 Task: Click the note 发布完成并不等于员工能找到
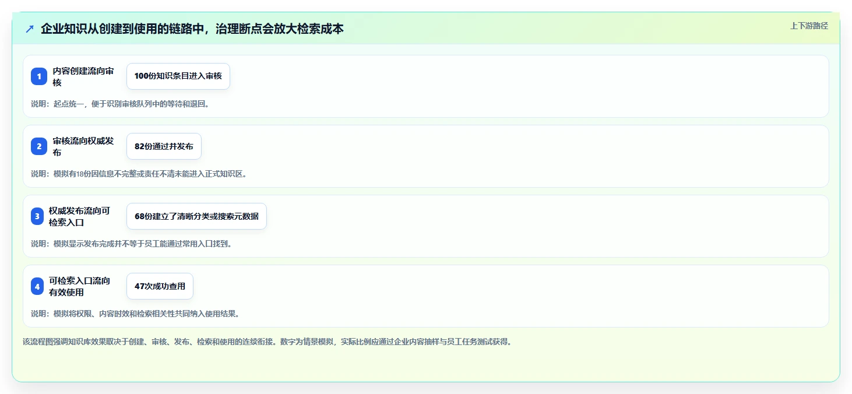[x=132, y=244]
